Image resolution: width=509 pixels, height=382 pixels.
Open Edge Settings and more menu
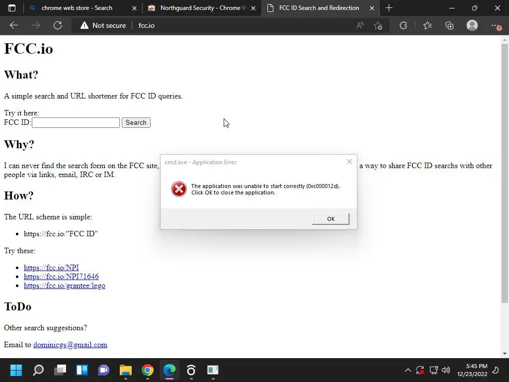[496, 26]
